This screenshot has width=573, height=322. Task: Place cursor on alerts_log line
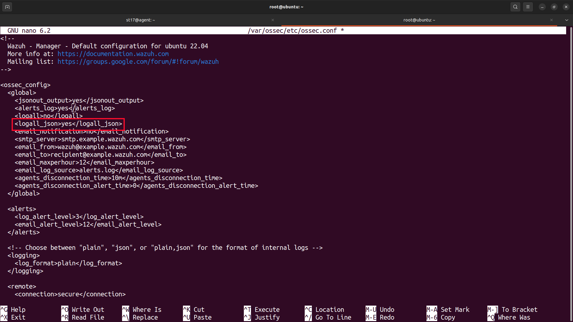[65, 108]
